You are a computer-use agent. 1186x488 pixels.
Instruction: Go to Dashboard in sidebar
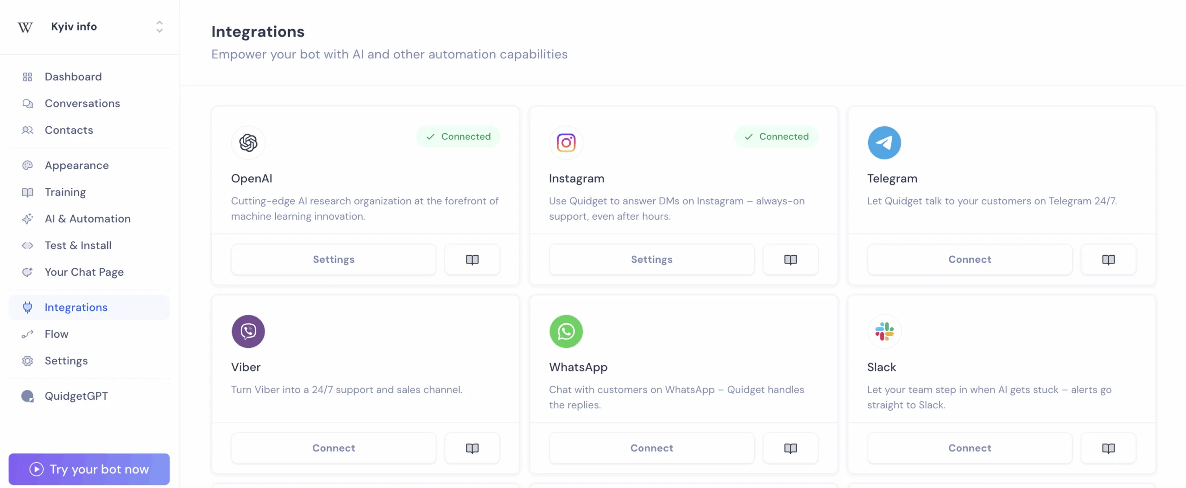click(x=73, y=77)
